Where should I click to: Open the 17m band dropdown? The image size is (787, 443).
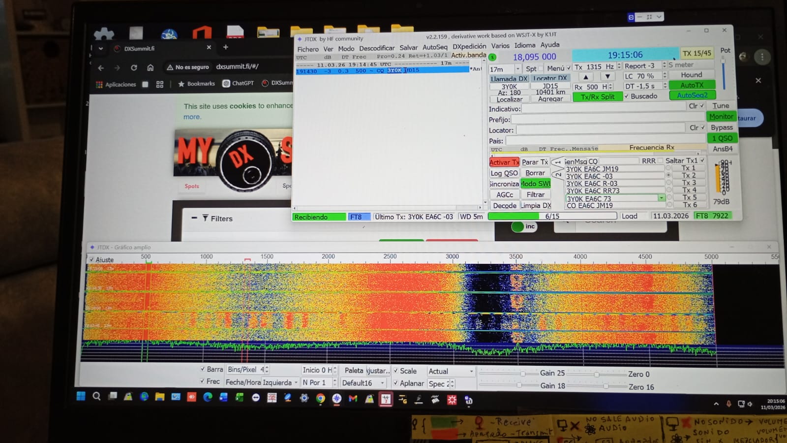[x=517, y=69]
